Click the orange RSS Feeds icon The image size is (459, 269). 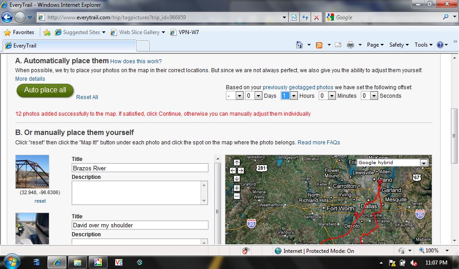coord(319,45)
